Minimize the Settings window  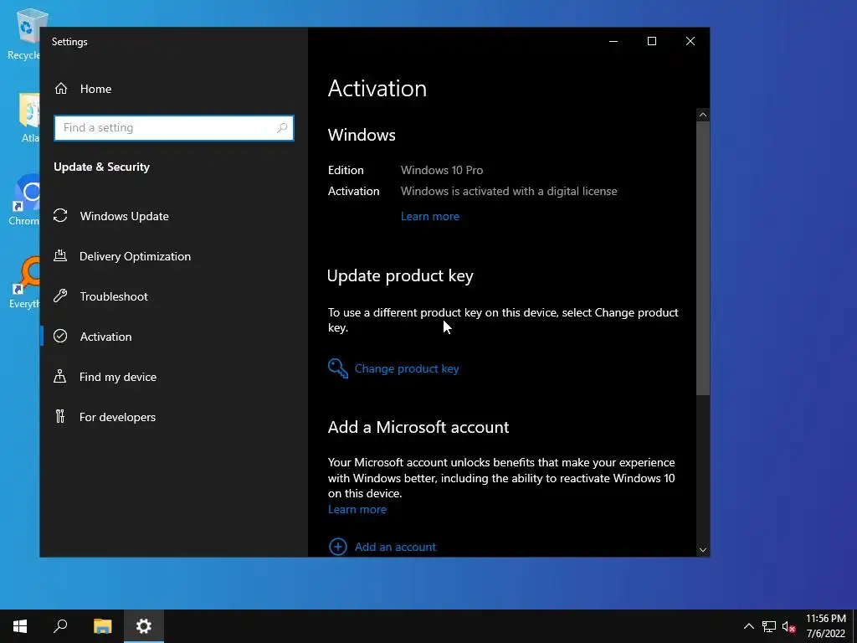(x=613, y=41)
